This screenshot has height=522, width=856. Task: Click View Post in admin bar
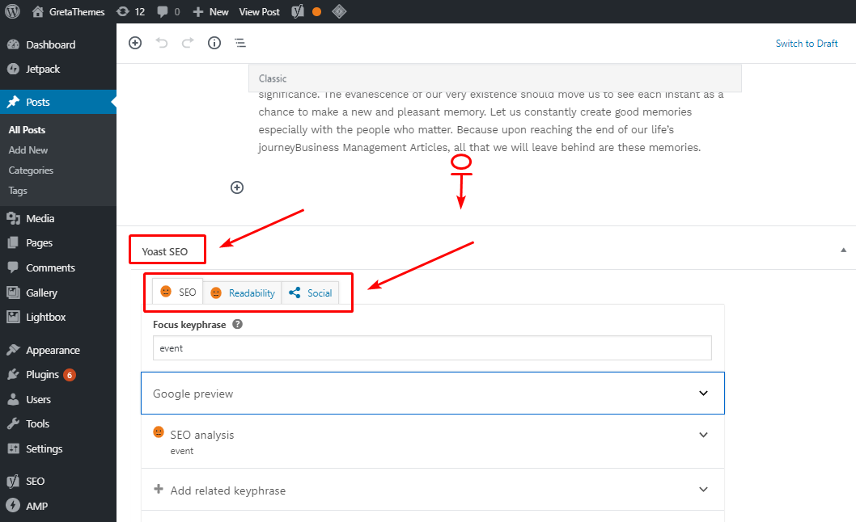260,11
